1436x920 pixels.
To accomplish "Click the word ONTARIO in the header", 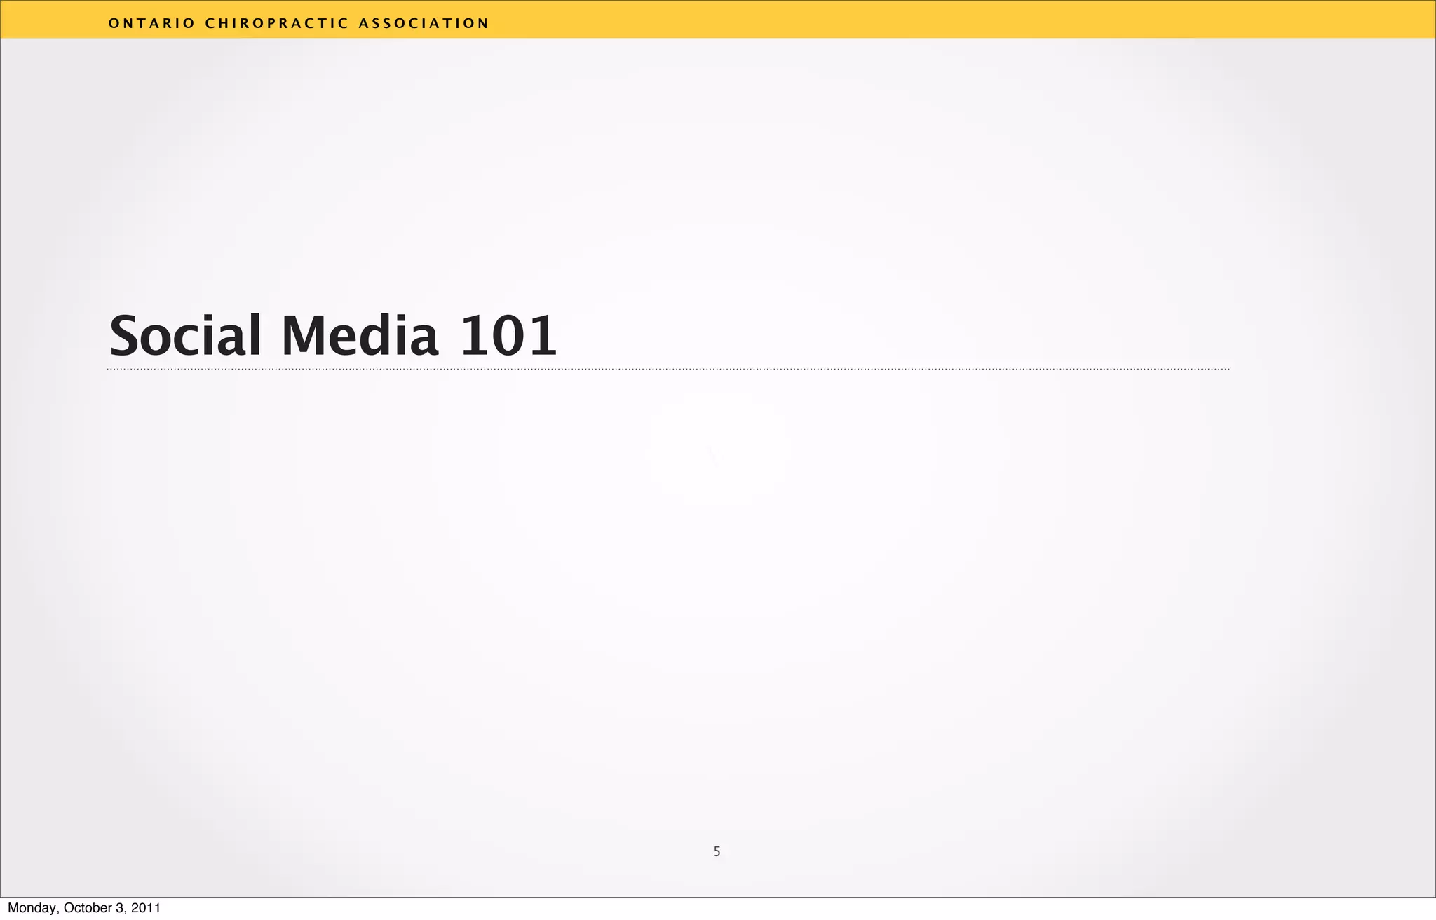I will point(151,23).
